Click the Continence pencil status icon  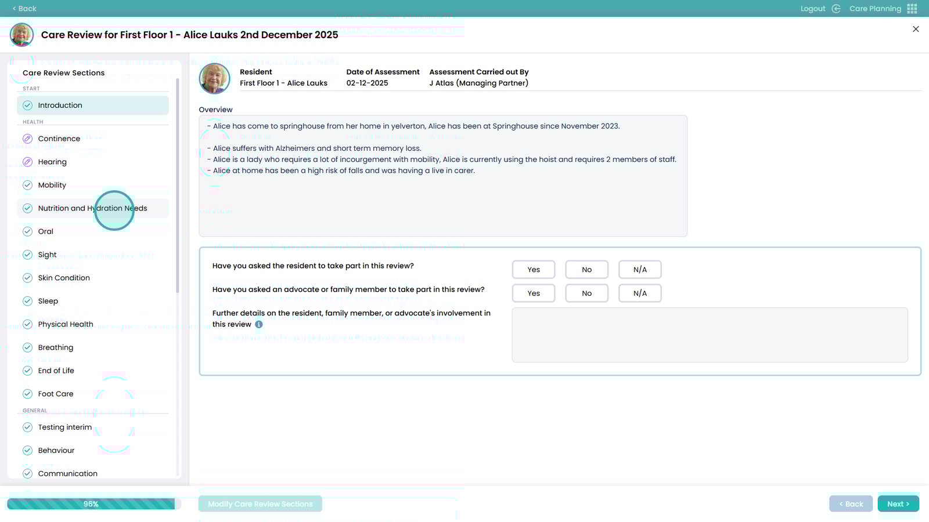[27, 139]
